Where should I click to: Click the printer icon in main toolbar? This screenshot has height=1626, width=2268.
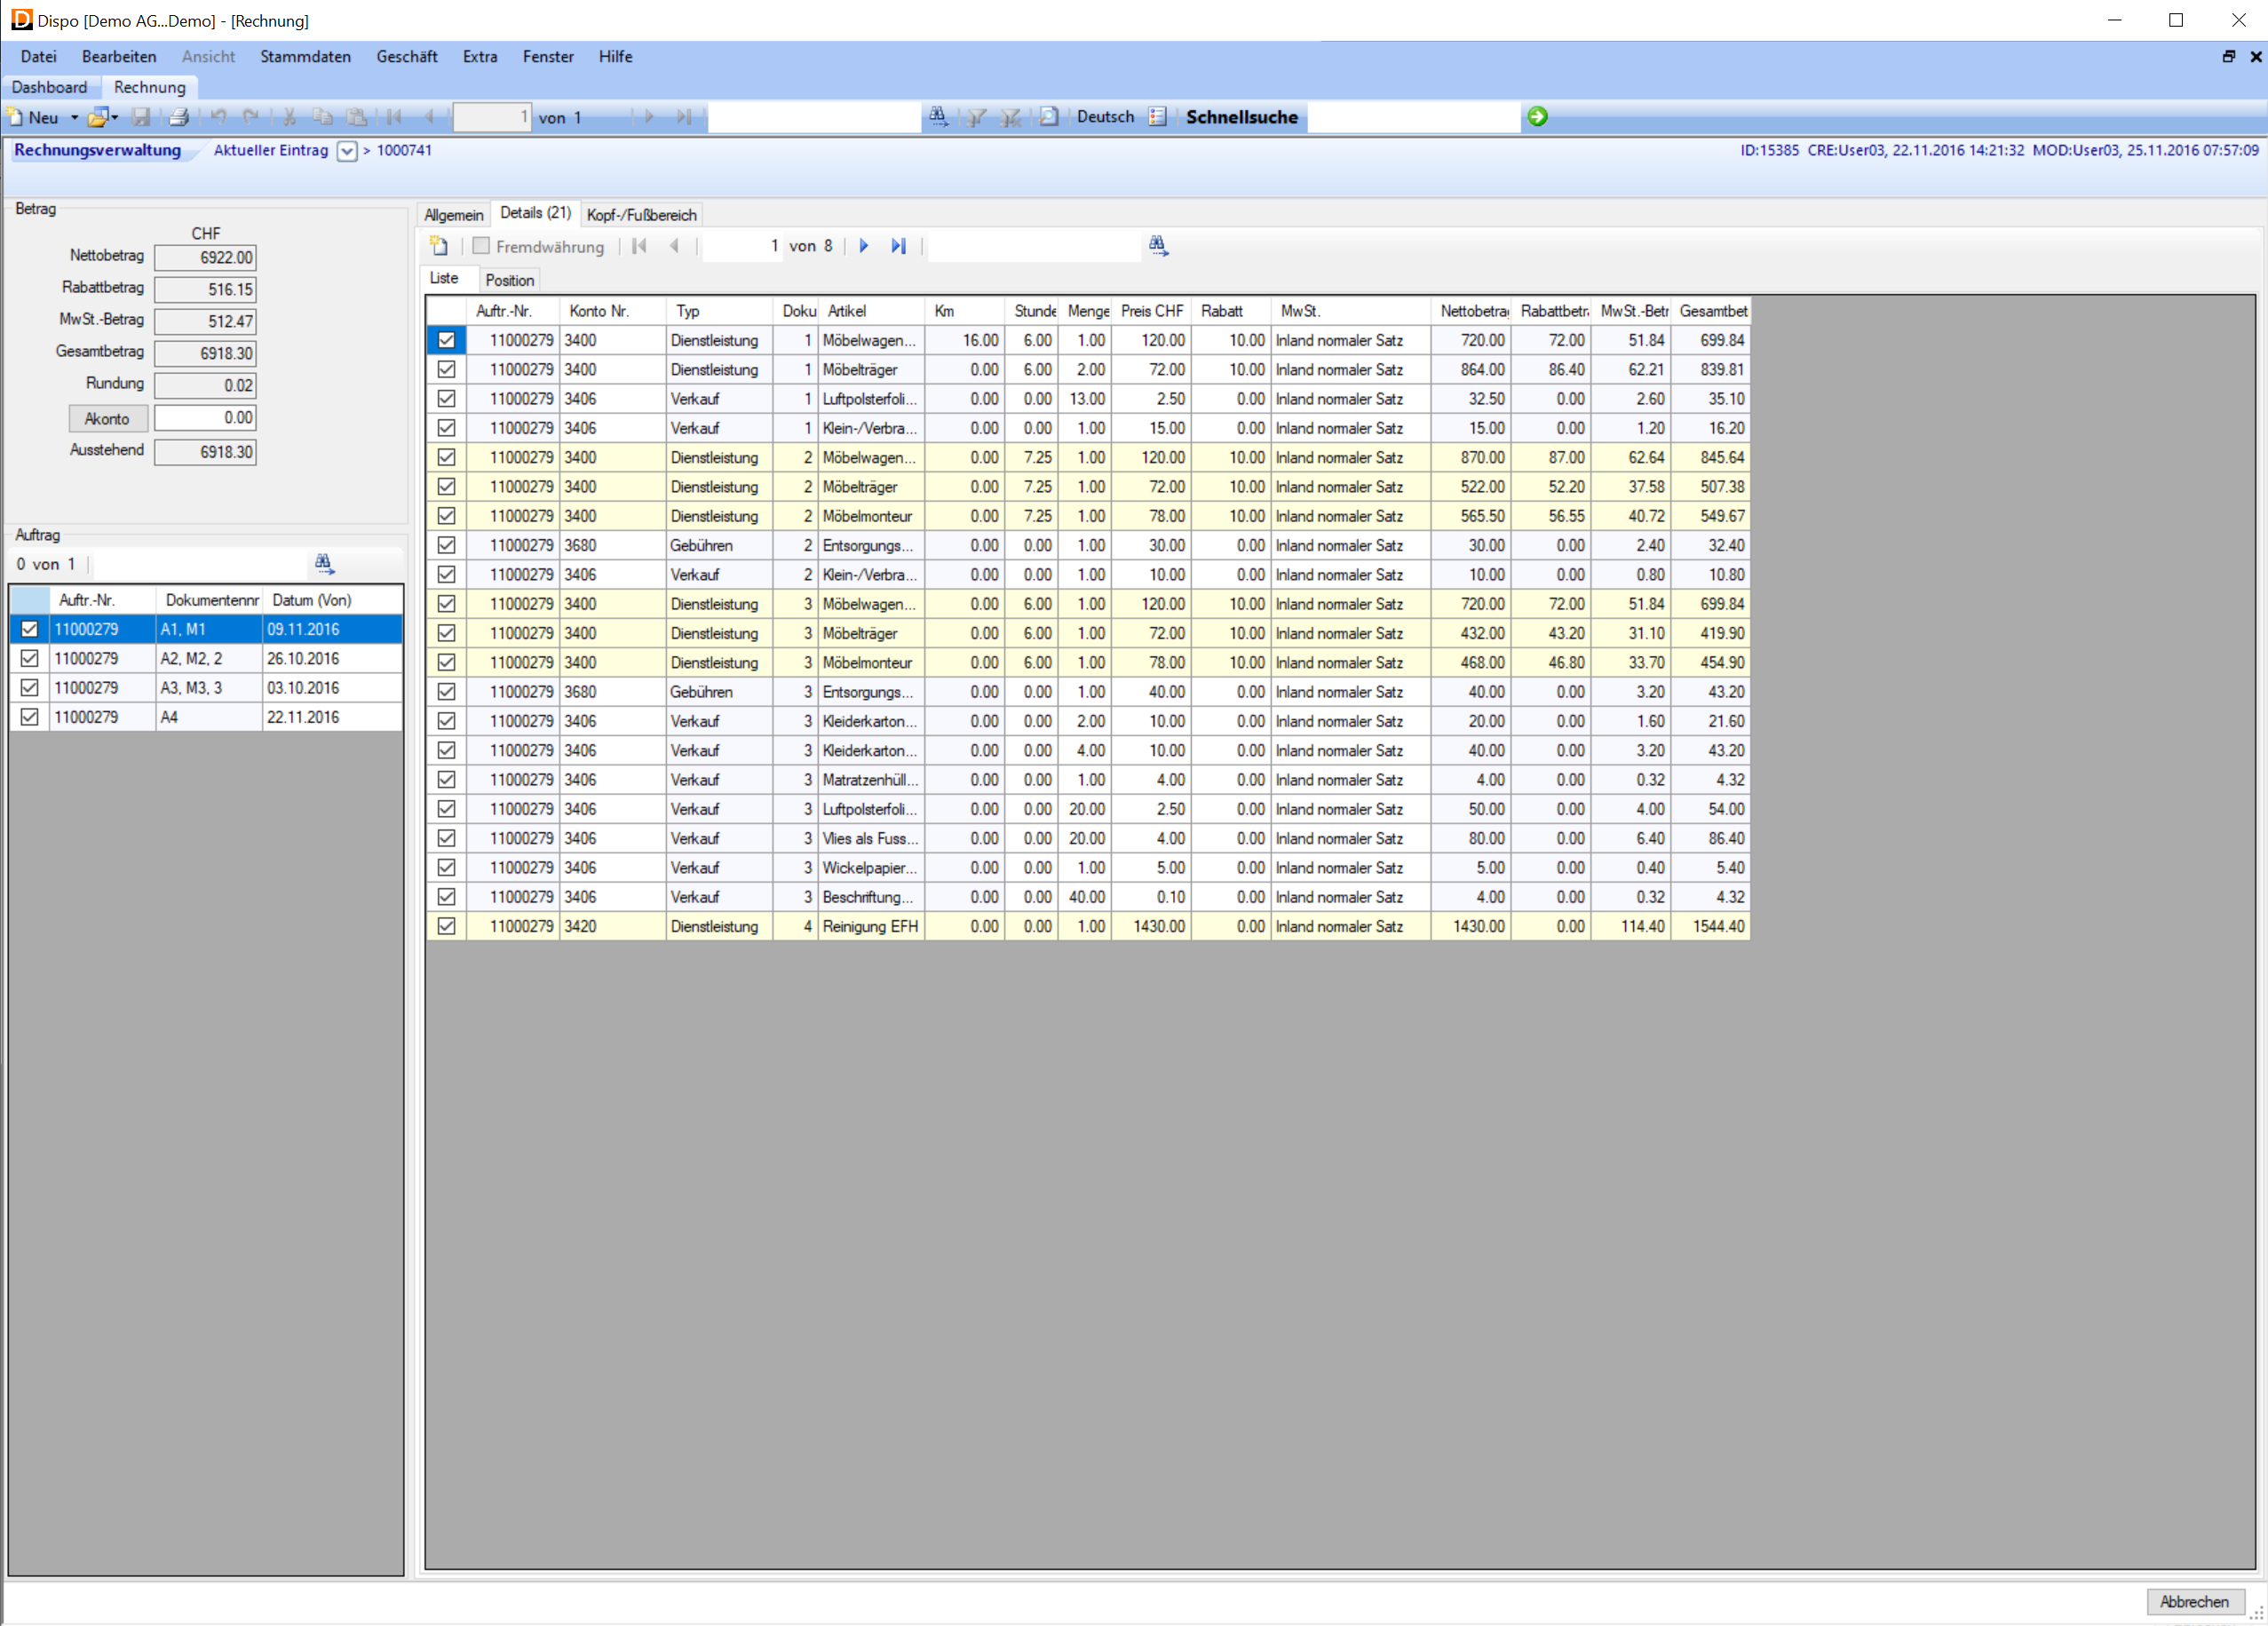[179, 117]
